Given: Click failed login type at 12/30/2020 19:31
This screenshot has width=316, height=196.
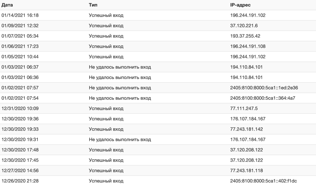Looking at the screenshot, I should coord(120,140).
